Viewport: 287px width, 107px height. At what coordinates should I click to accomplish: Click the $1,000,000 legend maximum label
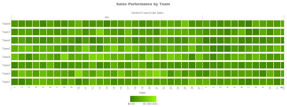click(150, 104)
